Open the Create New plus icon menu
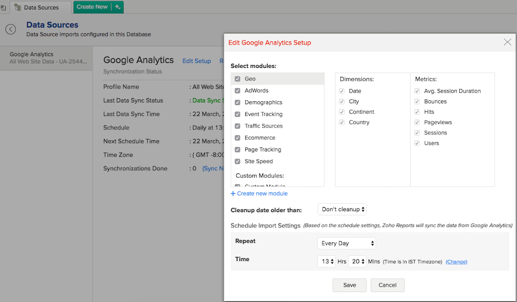The width and height of the screenshot is (517, 302). [x=116, y=7]
